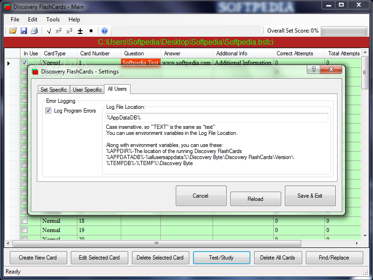The image size is (373, 280).
Task: Click the grid scroll up arrow
Action: tap(365, 52)
